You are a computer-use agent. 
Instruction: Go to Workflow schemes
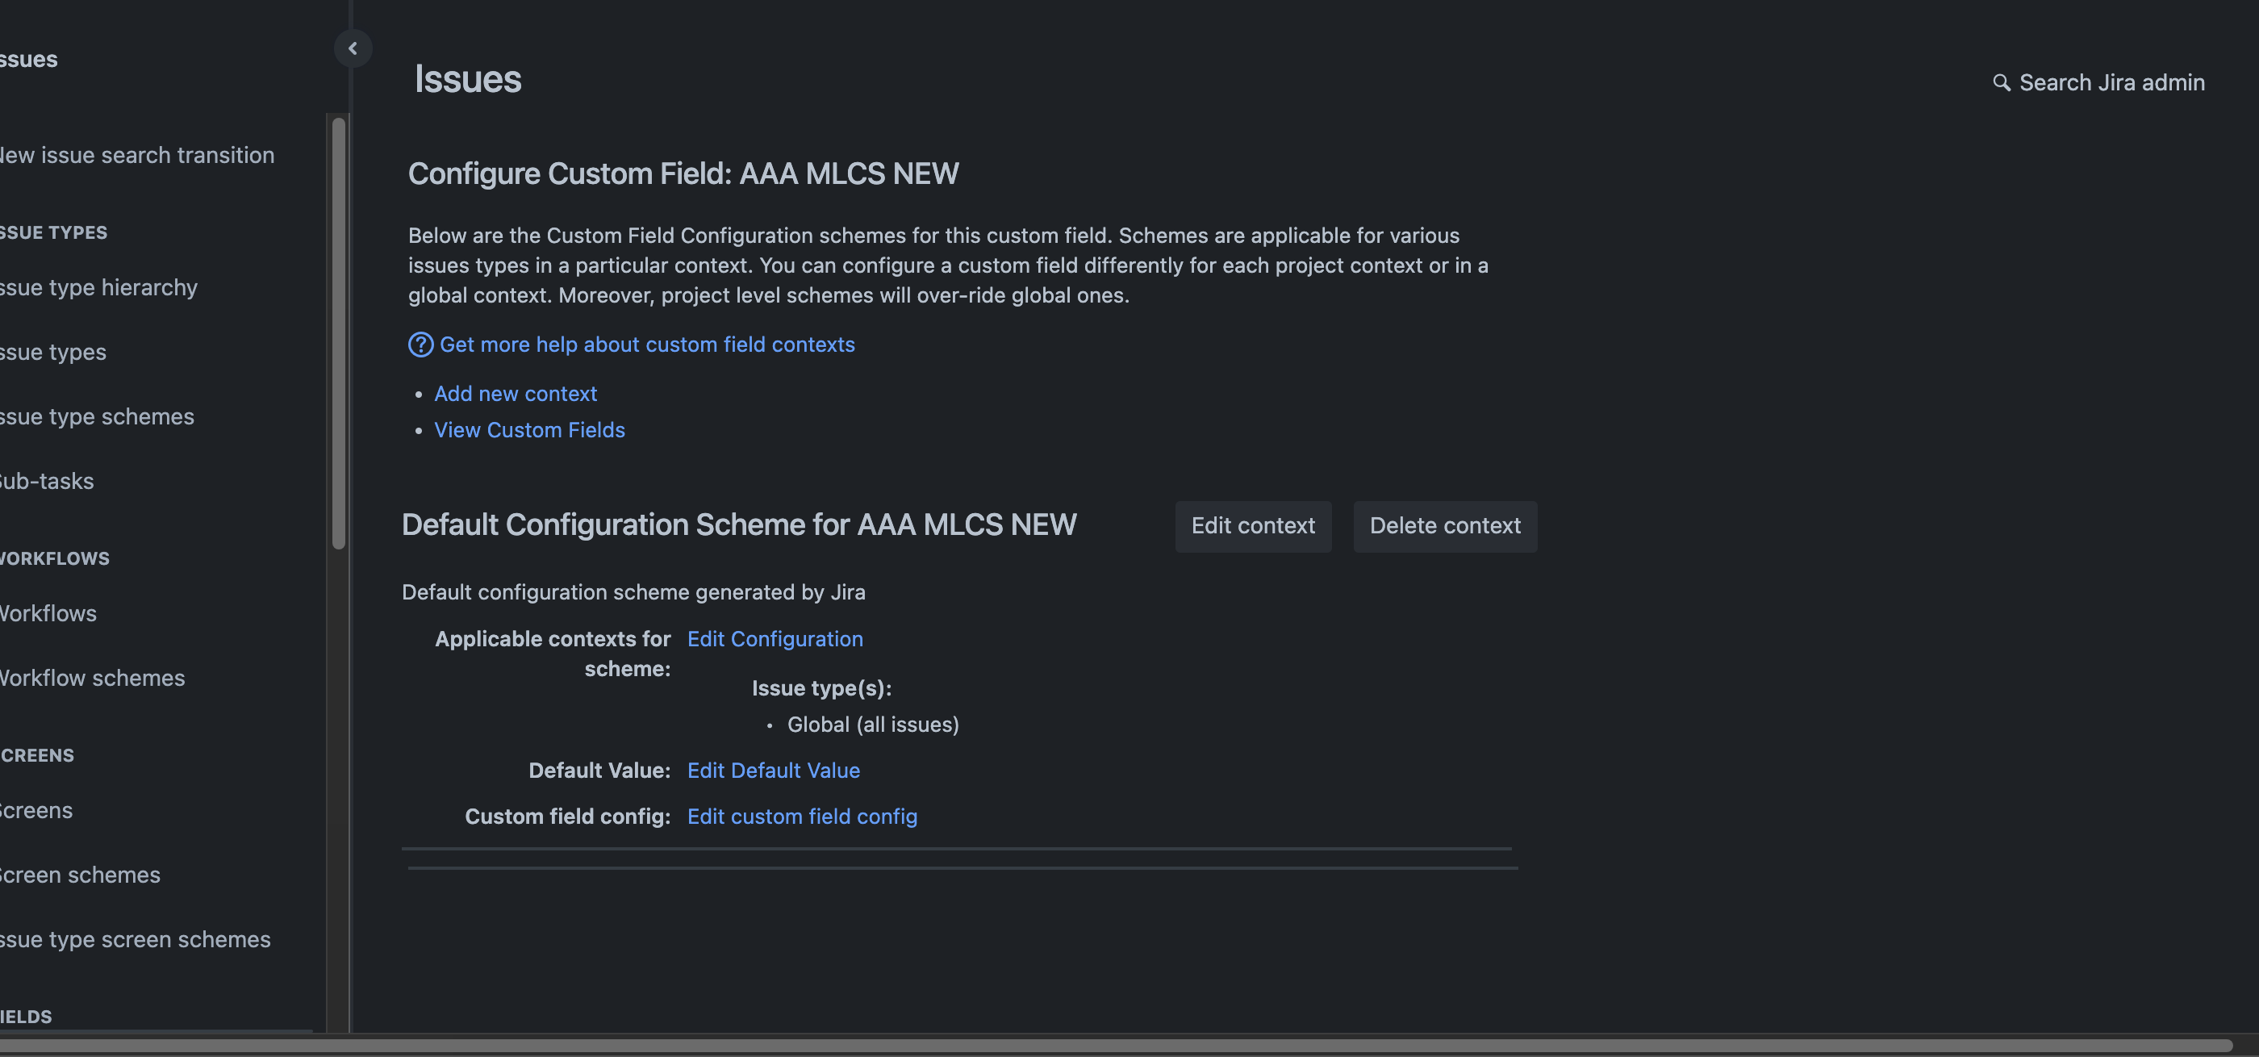[92, 678]
